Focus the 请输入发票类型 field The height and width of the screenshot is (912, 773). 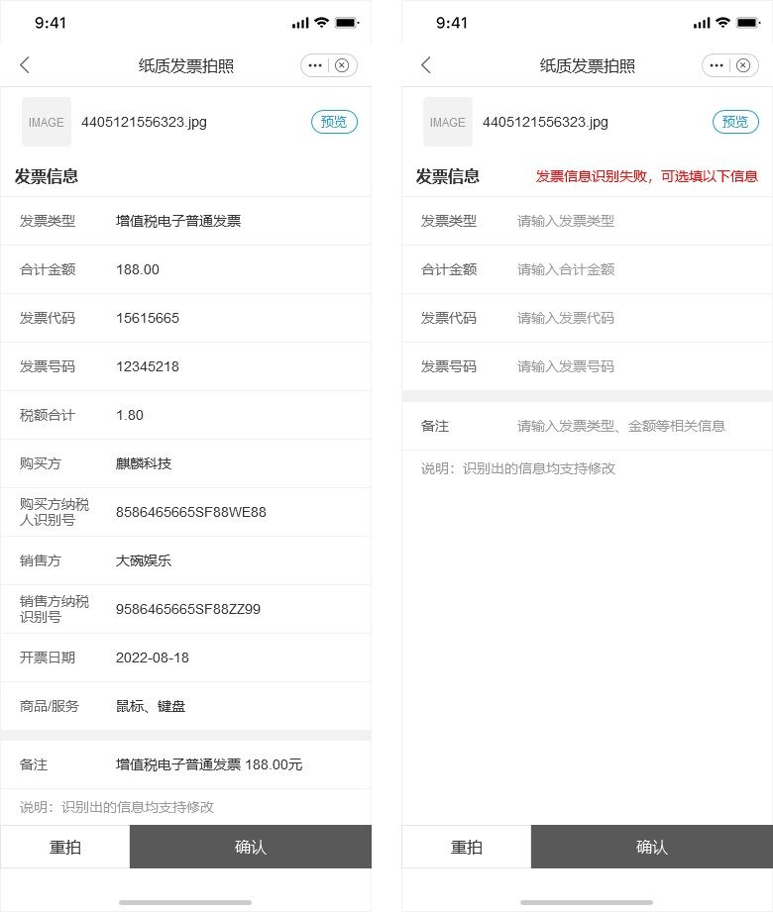(566, 221)
